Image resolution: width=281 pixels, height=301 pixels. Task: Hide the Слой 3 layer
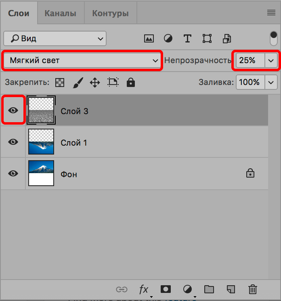coord(13,110)
